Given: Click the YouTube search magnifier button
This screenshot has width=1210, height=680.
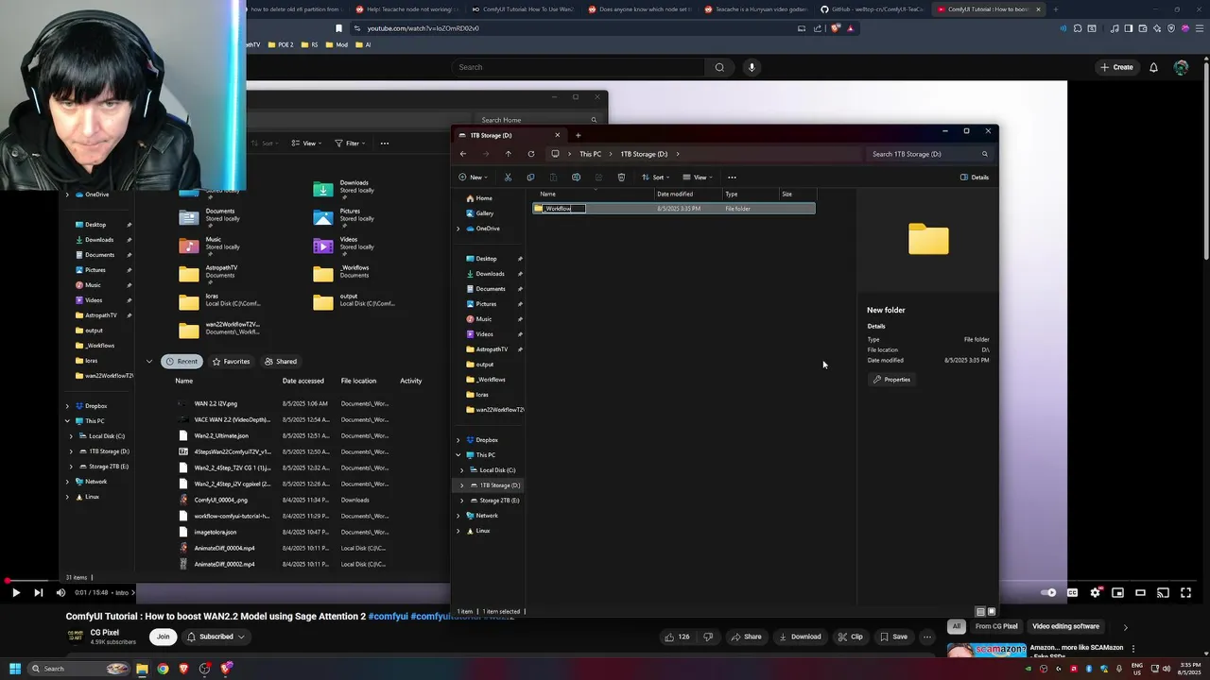Looking at the screenshot, I should pos(719,67).
